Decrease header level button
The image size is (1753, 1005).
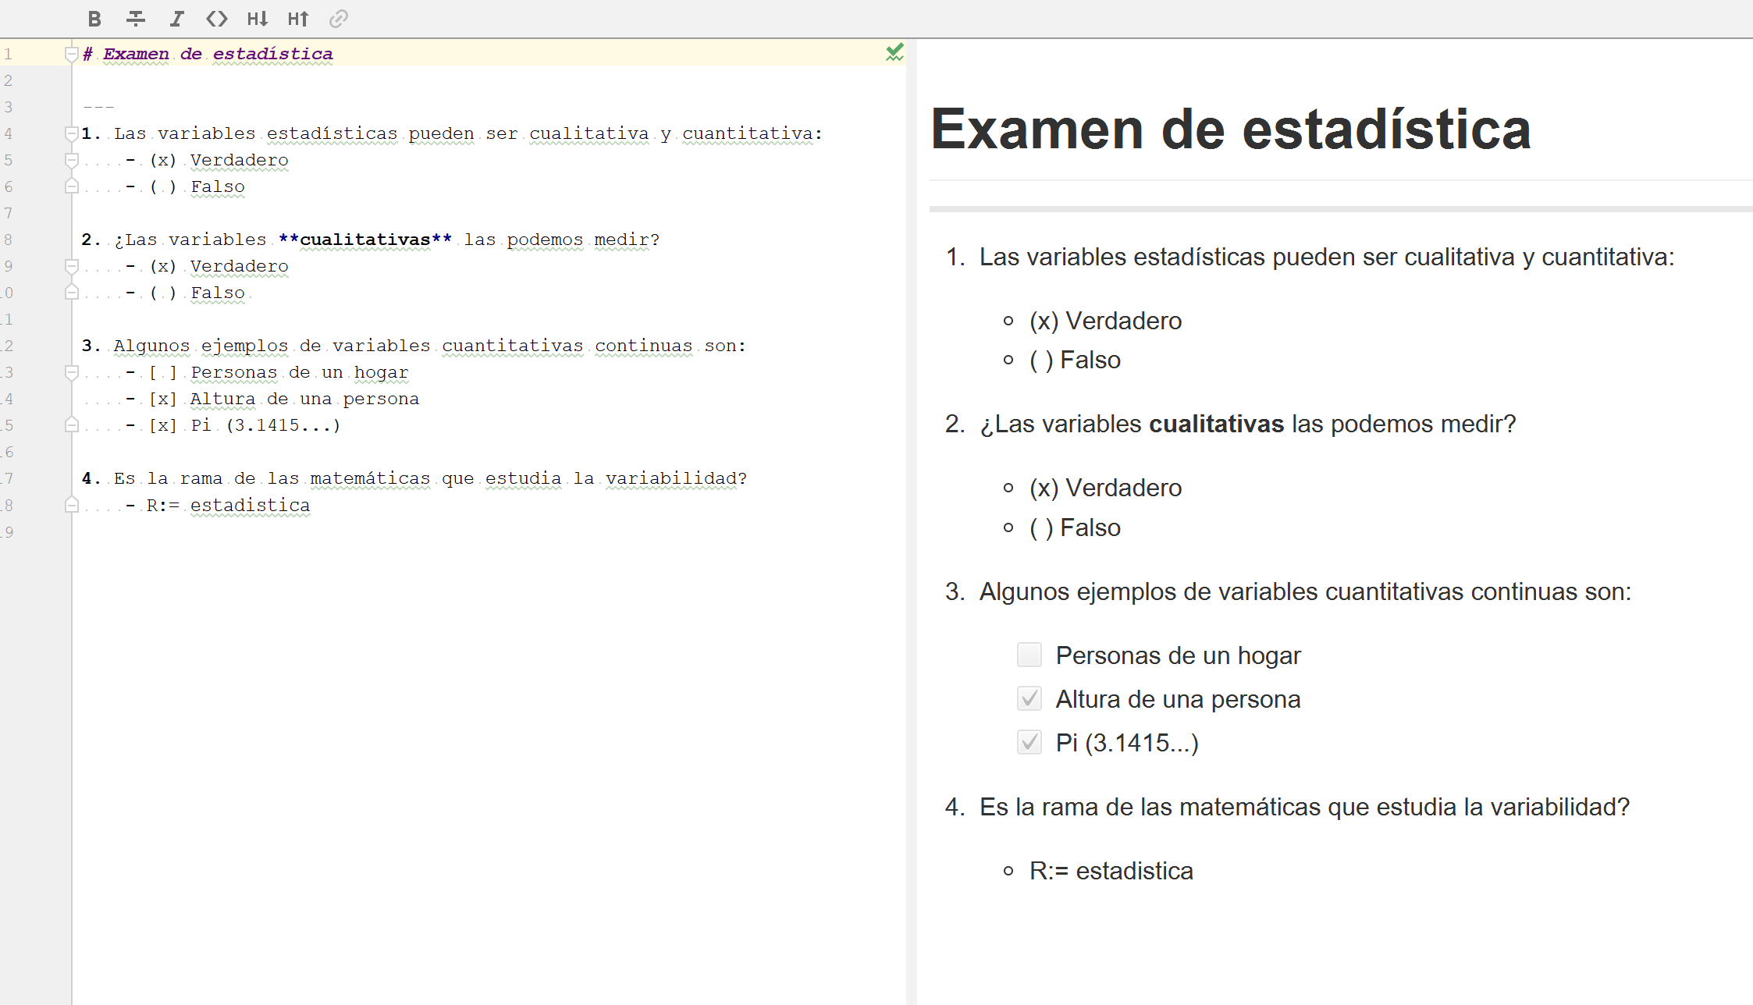[258, 19]
